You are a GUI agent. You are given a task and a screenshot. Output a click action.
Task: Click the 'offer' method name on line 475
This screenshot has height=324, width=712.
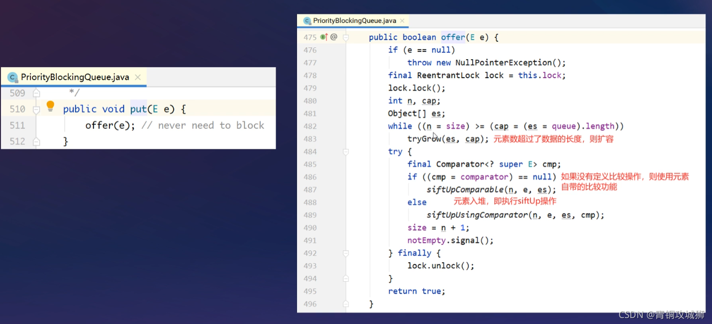(453, 37)
